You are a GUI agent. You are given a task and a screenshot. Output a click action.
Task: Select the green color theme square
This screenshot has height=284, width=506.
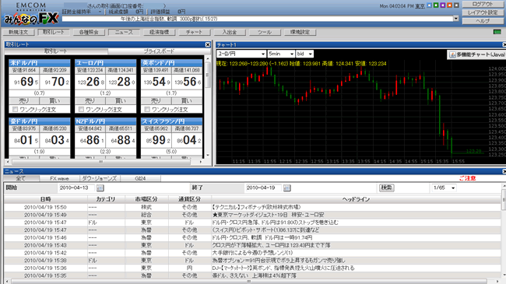(x=436, y=5)
